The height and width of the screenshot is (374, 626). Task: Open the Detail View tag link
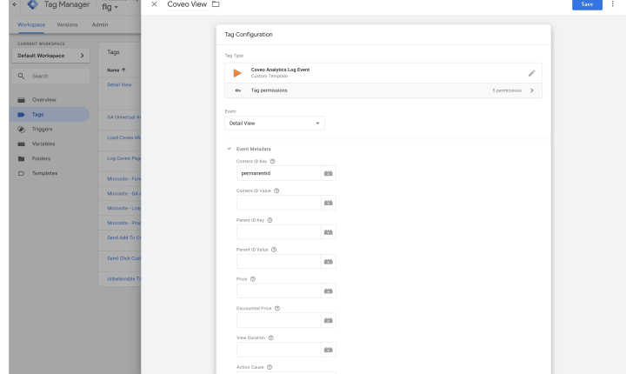tap(119, 84)
